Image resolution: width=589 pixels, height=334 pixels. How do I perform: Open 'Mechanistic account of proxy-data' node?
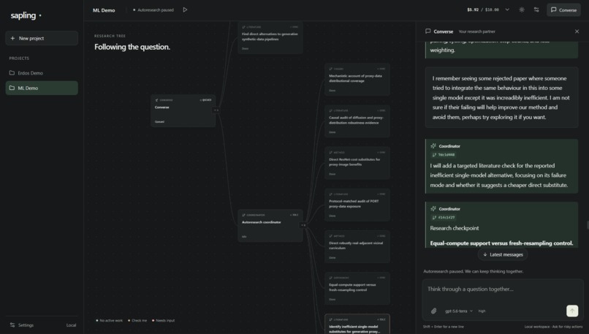[x=357, y=80]
